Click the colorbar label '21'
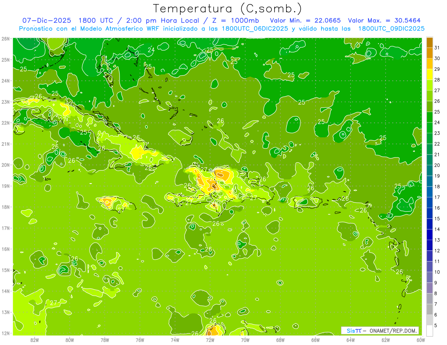The image size is (447, 345). pos(437,154)
